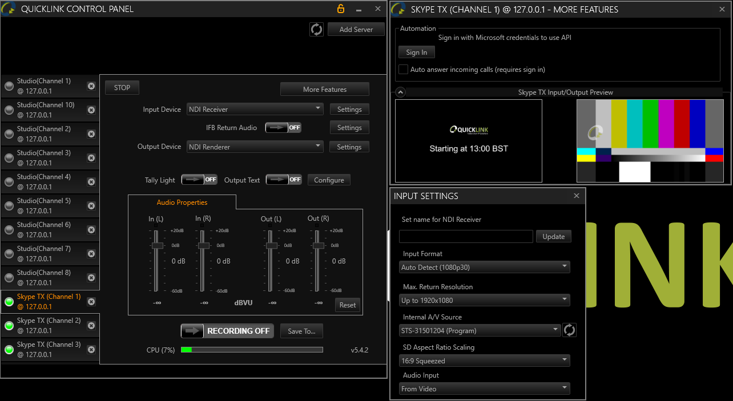The height and width of the screenshot is (401, 733).
Task: Click the More Features button
Action: tap(324, 90)
